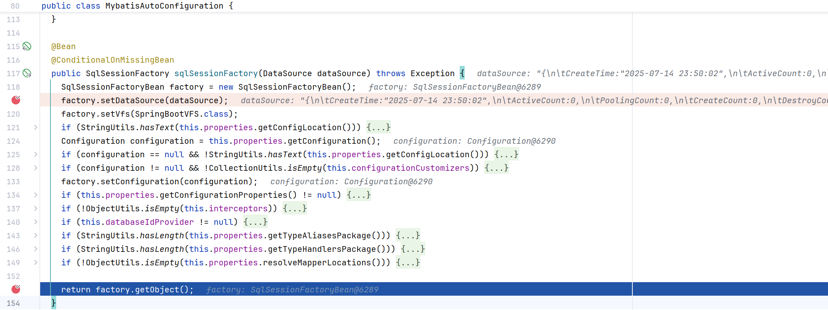
Task: Click the highlighted closing brace on line 154
Action: [54, 303]
